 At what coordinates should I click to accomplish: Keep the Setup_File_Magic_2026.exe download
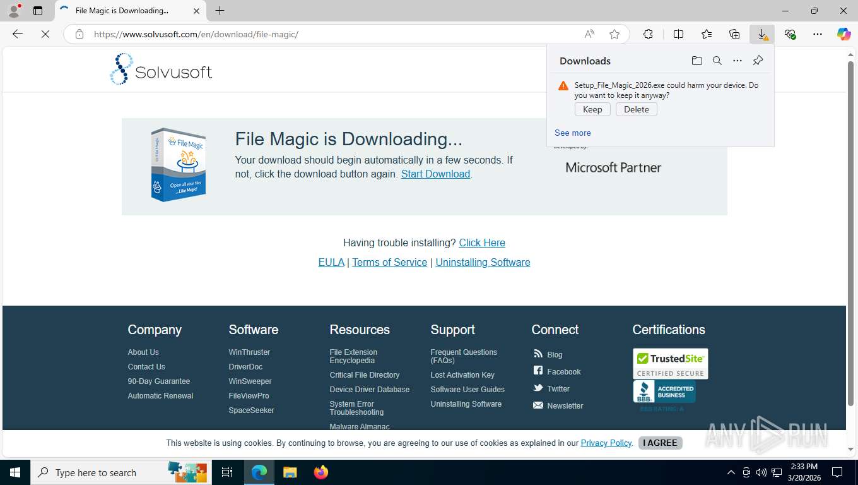click(x=592, y=109)
